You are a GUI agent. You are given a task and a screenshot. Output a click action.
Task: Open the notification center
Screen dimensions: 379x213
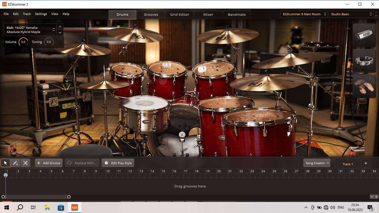(370, 207)
